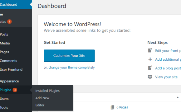This screenshot has width=181, height=112.
Task: Choose Add New in Plugins flyout
Action: point(42,98)
